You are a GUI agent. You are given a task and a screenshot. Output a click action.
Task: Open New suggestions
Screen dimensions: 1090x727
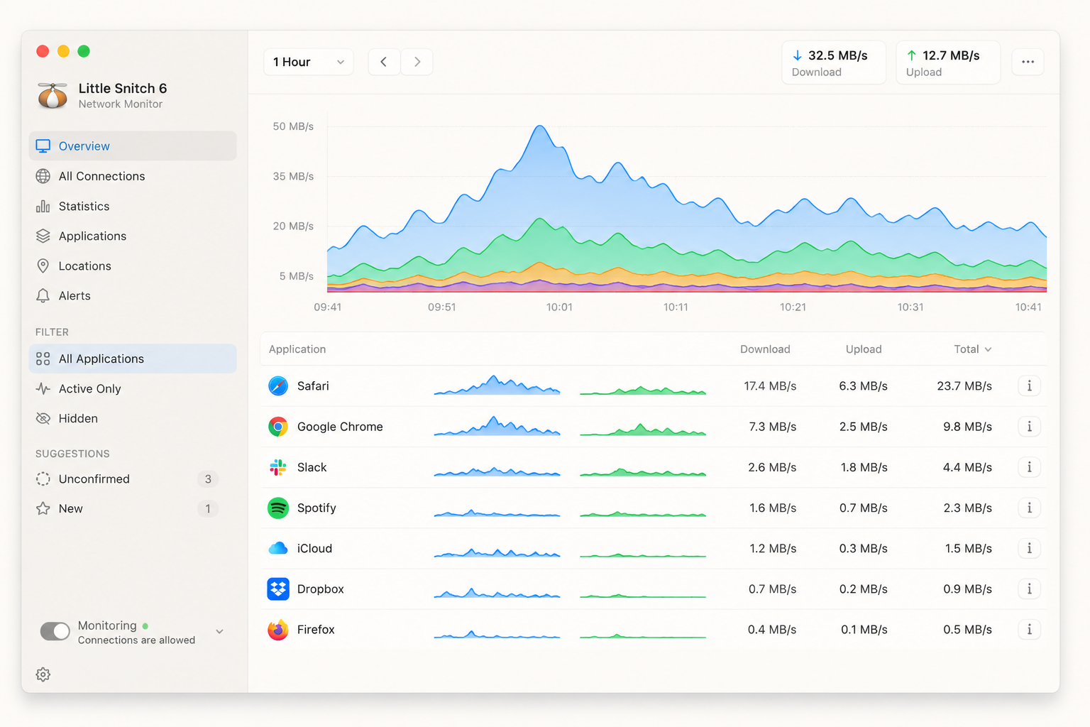(x=133, y=508)
